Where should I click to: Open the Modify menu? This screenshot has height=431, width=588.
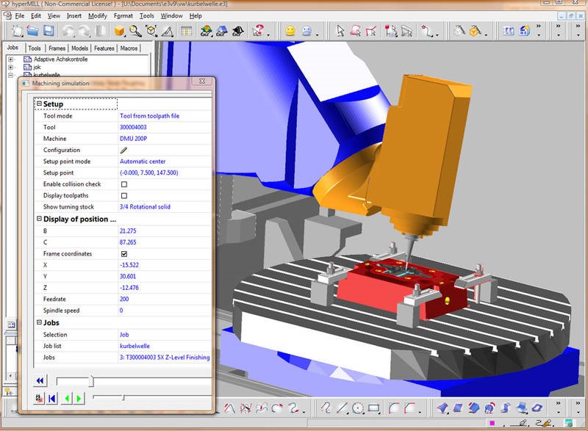98,15
